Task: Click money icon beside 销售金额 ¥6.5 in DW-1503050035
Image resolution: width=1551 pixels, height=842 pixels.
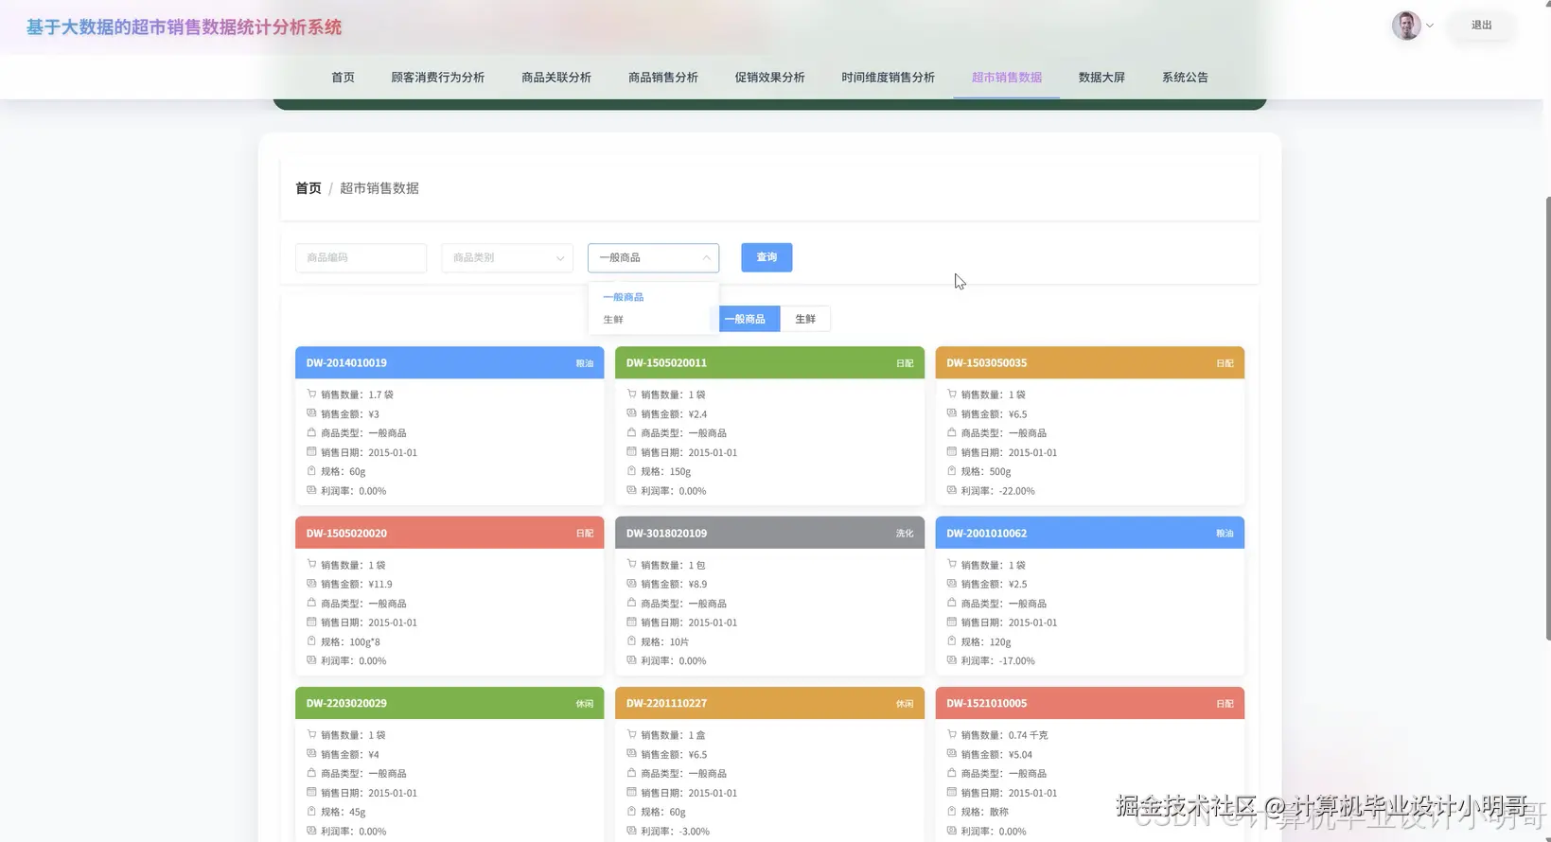Action: [x=951, y=413]
